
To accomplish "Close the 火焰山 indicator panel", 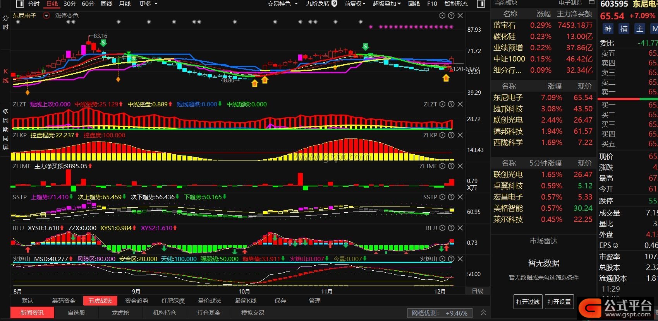I will pyautogui.click(x=460, y=259).
